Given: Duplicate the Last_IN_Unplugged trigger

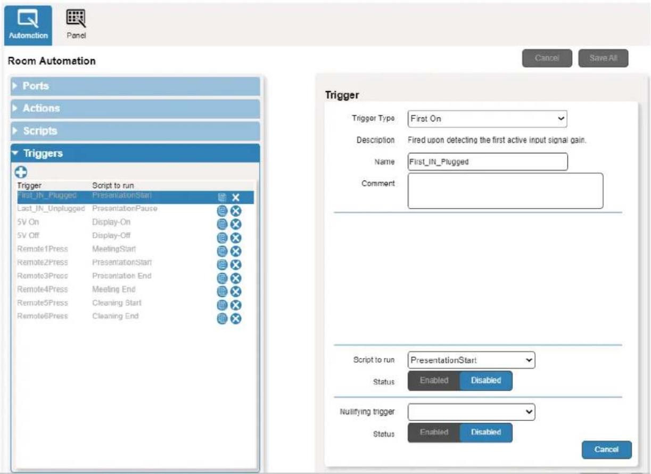Looking at the screenshot, I should click(222, 211).
